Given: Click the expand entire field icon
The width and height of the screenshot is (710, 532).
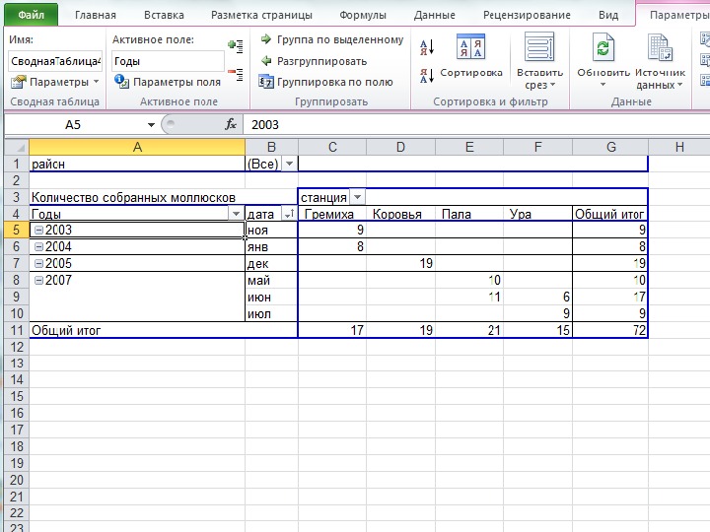Looking at the screenshot, I should click(x=235, y=45).
